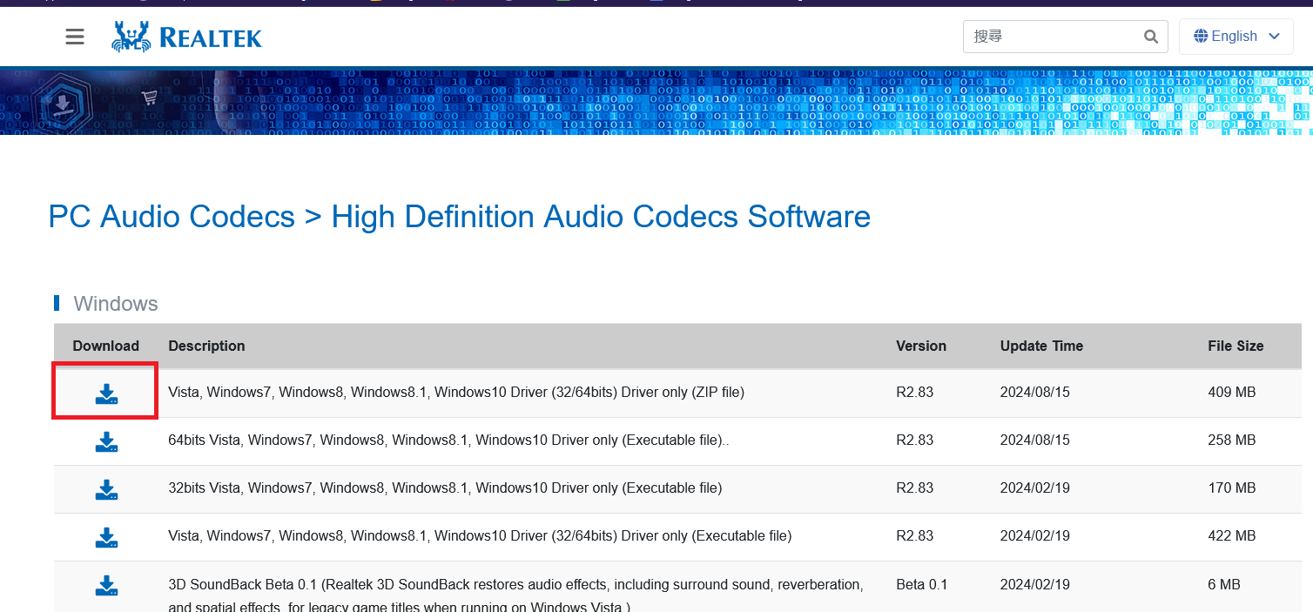
Task: Select the ZIP file driver description text
Action: 456,393
